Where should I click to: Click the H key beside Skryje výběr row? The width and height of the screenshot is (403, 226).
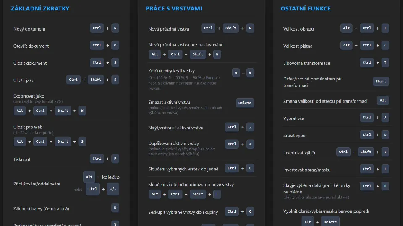point(385,186)
